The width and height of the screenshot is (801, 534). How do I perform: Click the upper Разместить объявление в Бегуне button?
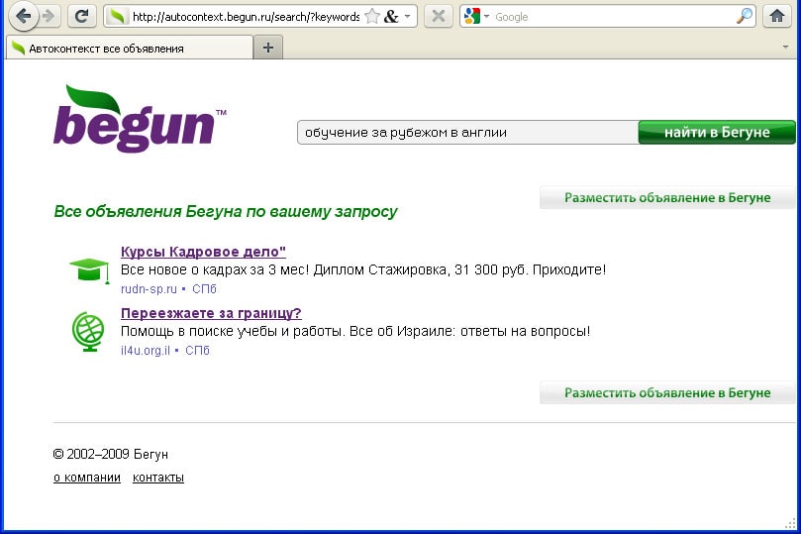pyautogui.click(x=667, y=197)
